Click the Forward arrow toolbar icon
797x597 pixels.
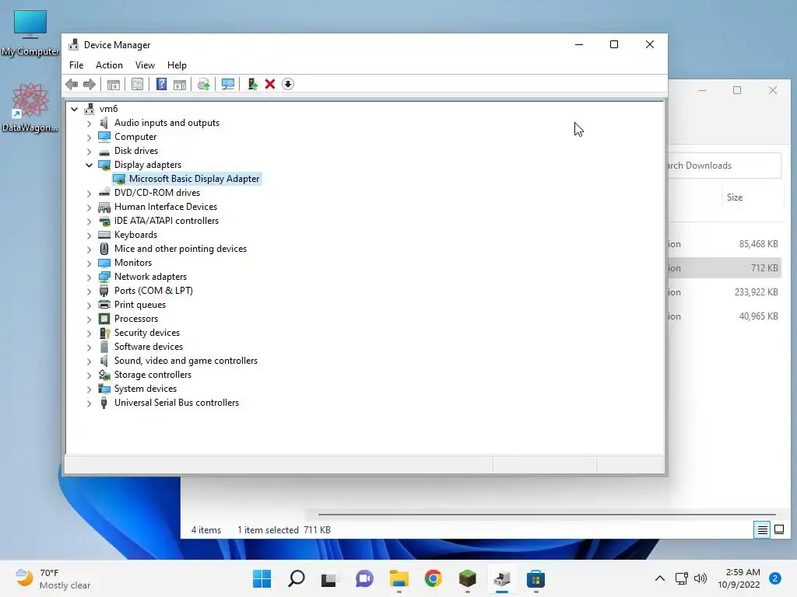click(x=90, y=84)
